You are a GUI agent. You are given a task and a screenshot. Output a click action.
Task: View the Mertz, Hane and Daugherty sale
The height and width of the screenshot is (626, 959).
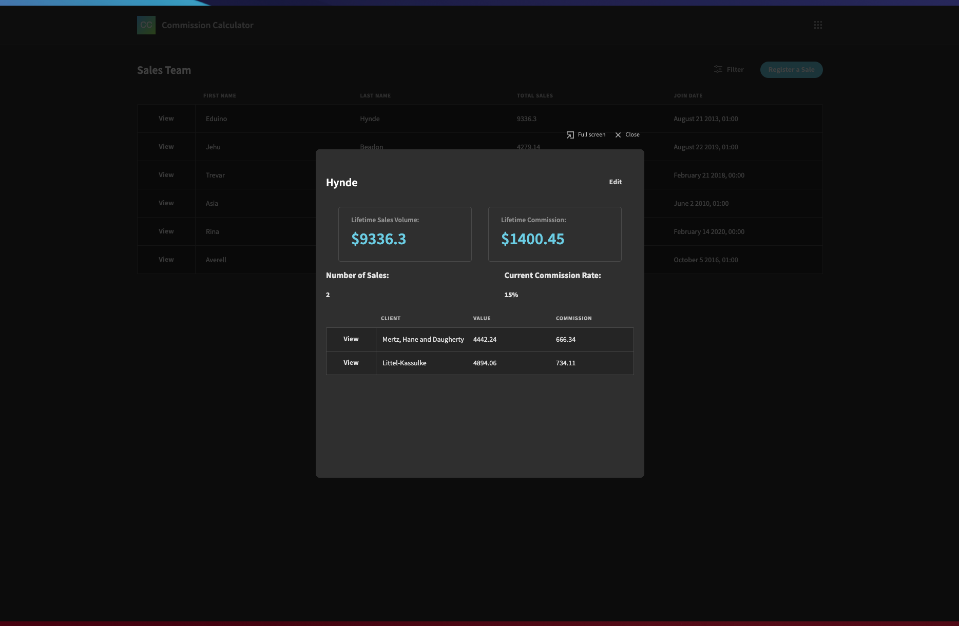coord(351,339)
